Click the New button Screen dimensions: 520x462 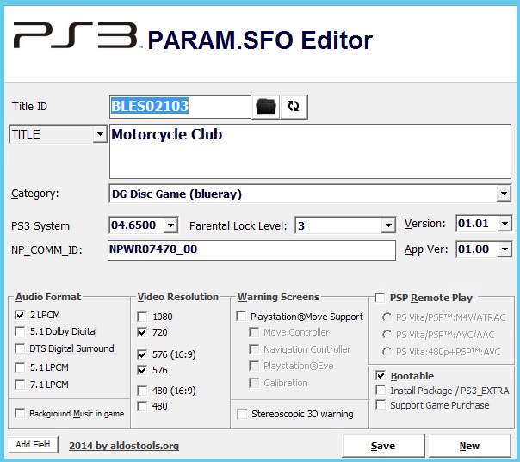[470, 446]
